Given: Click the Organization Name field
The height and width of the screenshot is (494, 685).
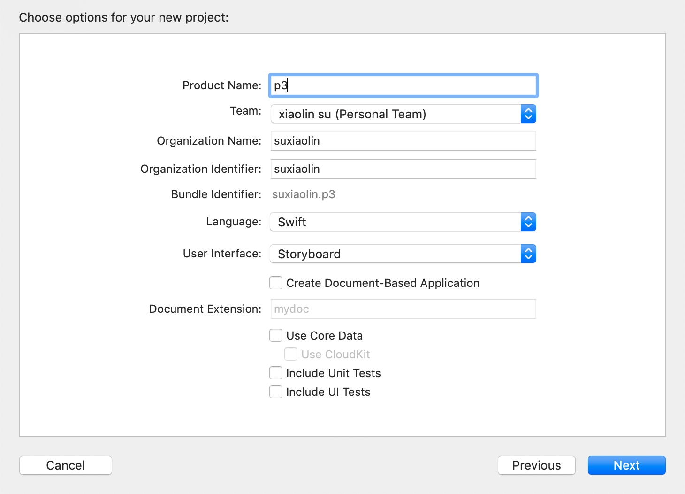Looking at the screenshot, I should (x=403, y=141).
